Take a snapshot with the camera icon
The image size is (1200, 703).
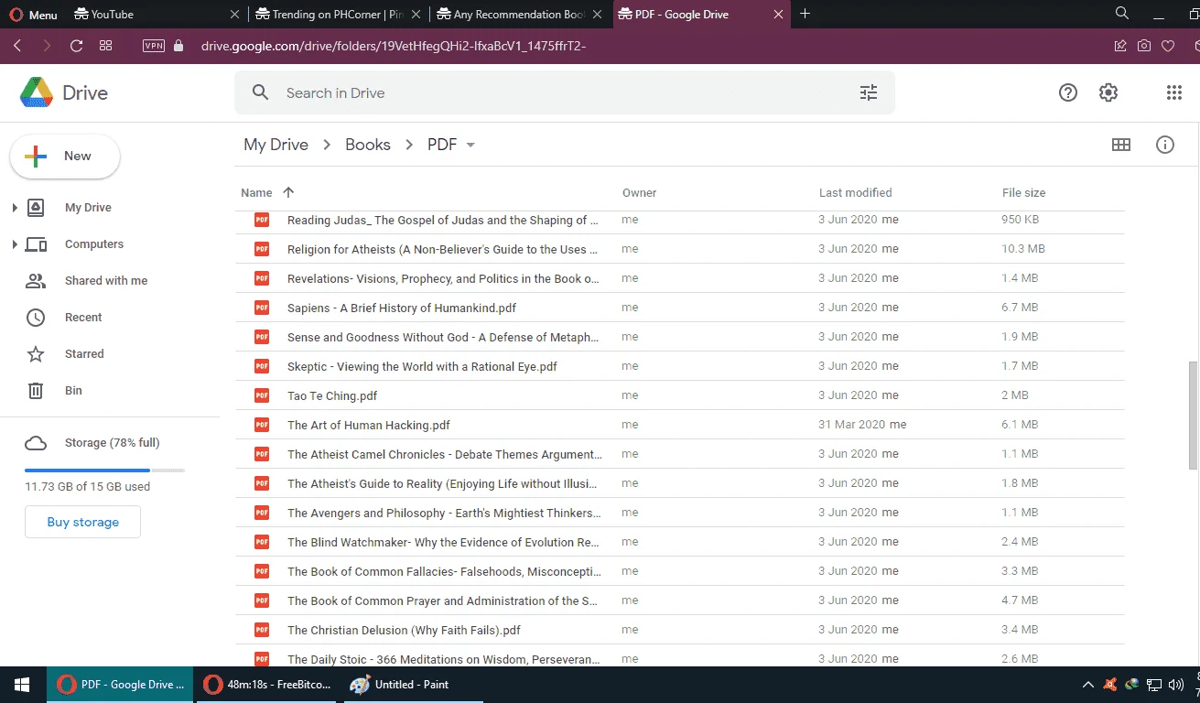(x=1144, y=46)
